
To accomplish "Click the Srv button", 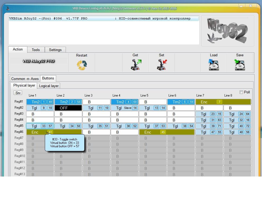I will (18, 93).
